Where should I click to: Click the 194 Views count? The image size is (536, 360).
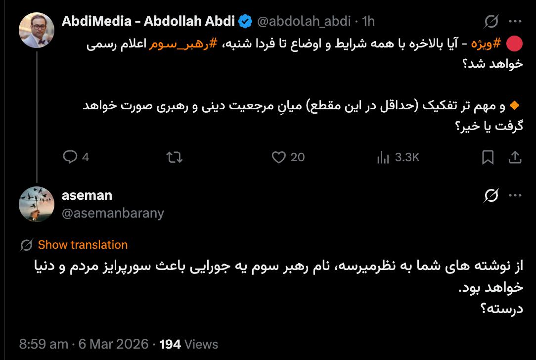tap(189, 344)
